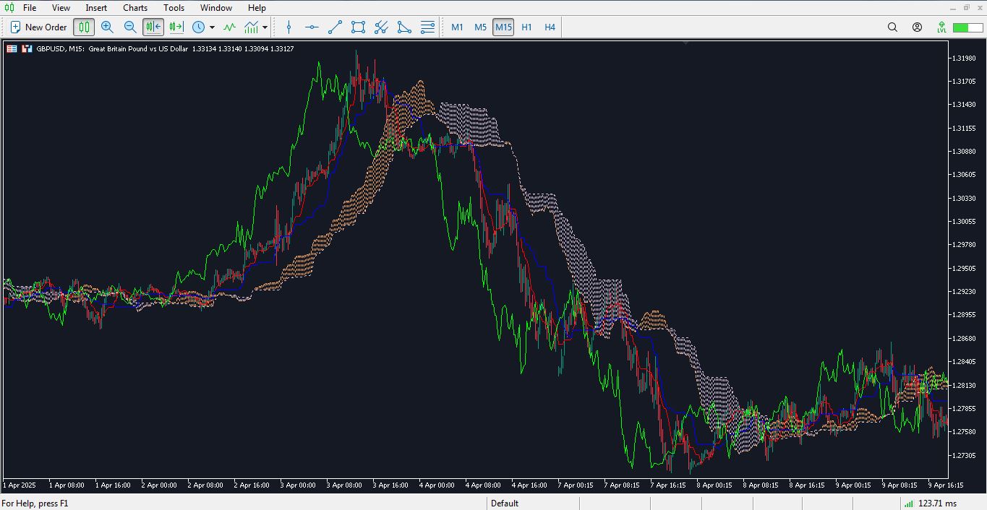Viewport: 987px width, 510px height.
Task: Select the rectangle shapes drawing tool
Action: click(358, 27)
